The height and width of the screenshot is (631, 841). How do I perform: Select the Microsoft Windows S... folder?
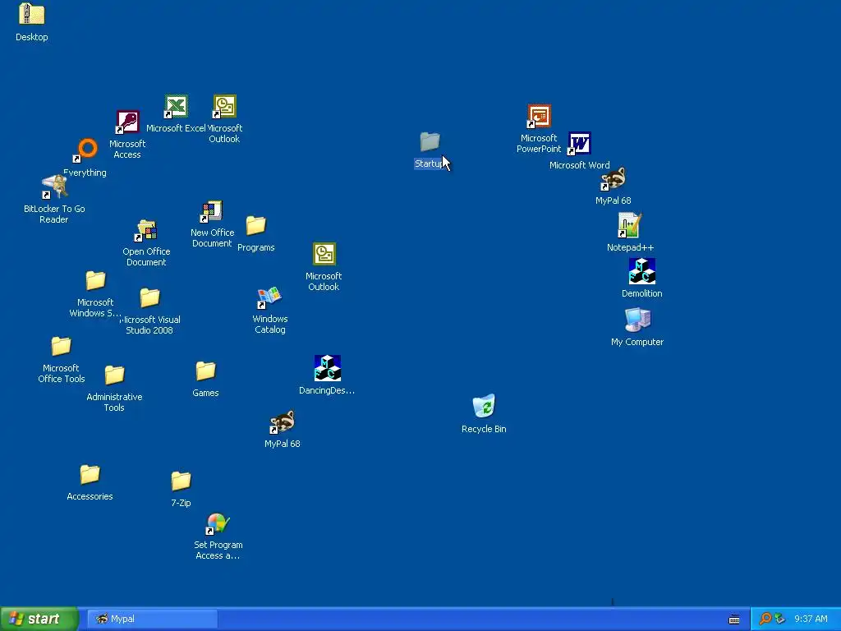coord(95,281)
